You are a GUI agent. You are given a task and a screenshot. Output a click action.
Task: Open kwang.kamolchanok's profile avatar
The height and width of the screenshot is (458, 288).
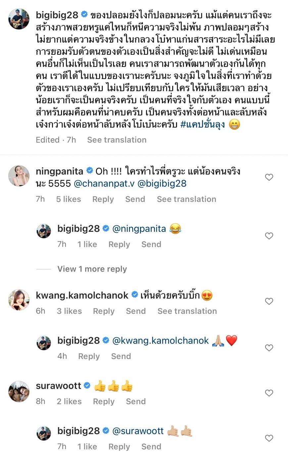coord(19,299)
